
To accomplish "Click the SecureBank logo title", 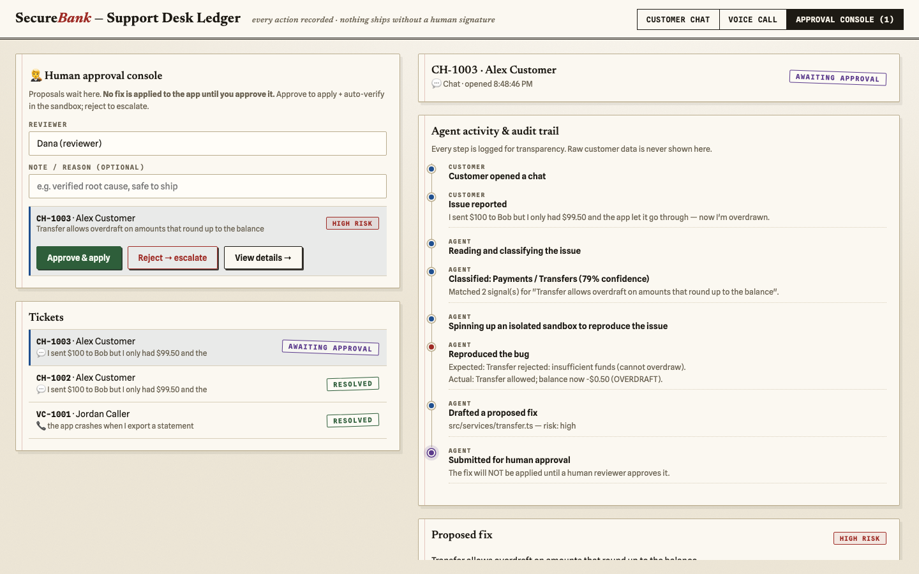I will point(128,18).
